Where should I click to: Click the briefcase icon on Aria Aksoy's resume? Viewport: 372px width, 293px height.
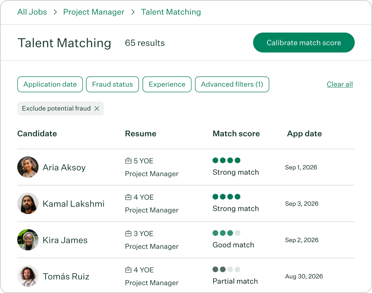point(128,161)
